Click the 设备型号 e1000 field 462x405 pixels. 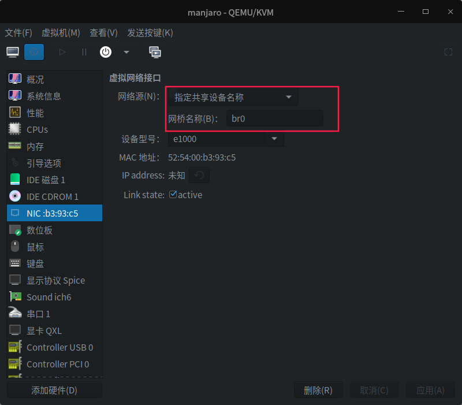click(x=216, y=139)
